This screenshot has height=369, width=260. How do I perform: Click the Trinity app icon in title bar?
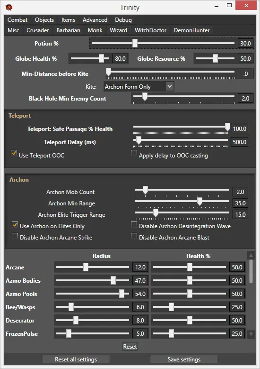coord(9,7)
